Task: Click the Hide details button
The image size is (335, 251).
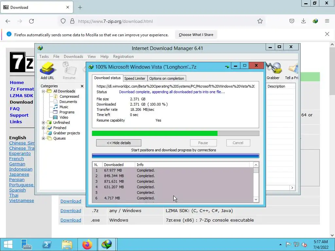Action: pyautogui.click(x=118, y=143)
